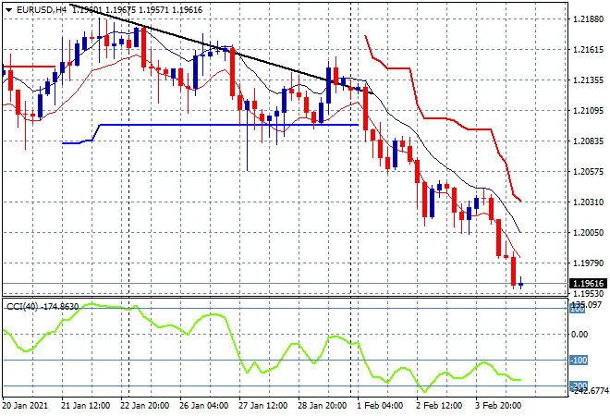
Task: Click the CCI -100 level marker
Action: click(579, 361)
